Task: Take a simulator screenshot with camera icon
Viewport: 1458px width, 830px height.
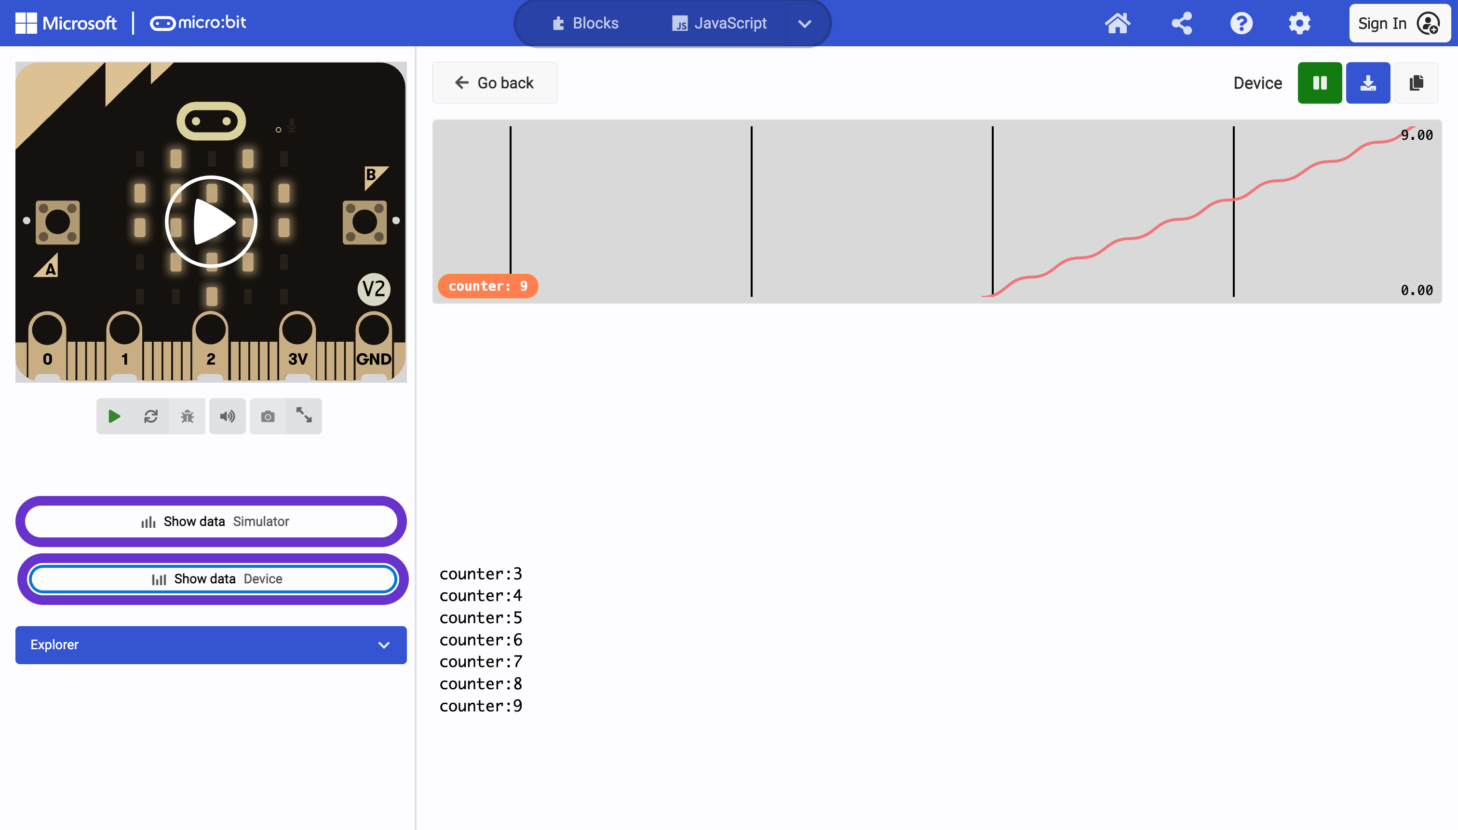Action: [268, 416]
